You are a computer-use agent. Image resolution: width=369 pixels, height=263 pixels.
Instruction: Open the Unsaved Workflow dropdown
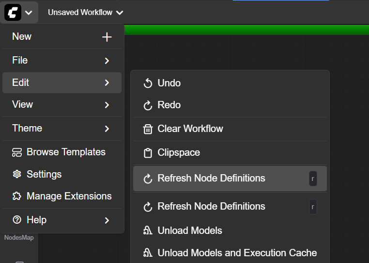[85, 13]
